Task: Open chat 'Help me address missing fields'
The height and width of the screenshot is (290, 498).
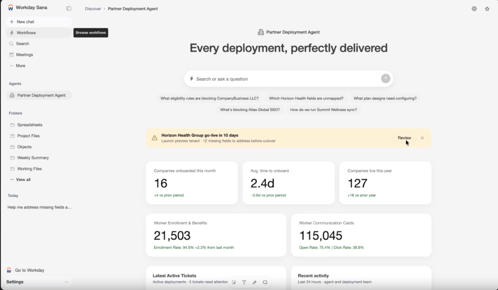Action: 39,207
